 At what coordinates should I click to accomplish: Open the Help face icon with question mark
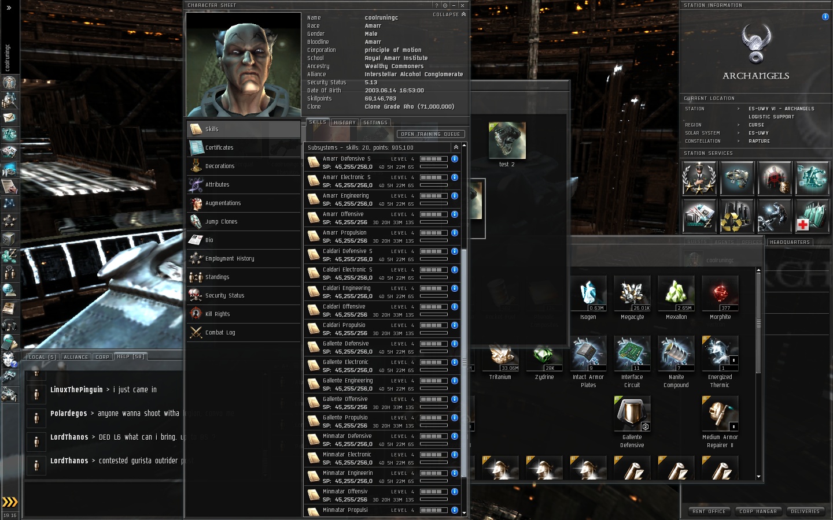(9, 359)
